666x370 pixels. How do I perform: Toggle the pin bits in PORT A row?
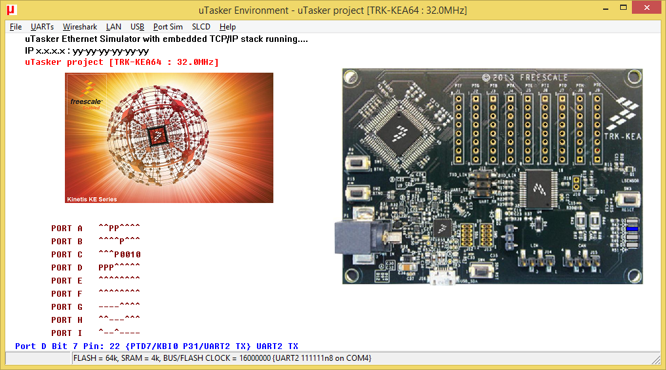119,228
